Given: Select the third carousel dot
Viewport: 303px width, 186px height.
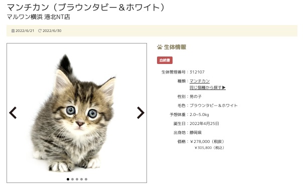Looking at the screenshot, I should (x=77, y=179).
